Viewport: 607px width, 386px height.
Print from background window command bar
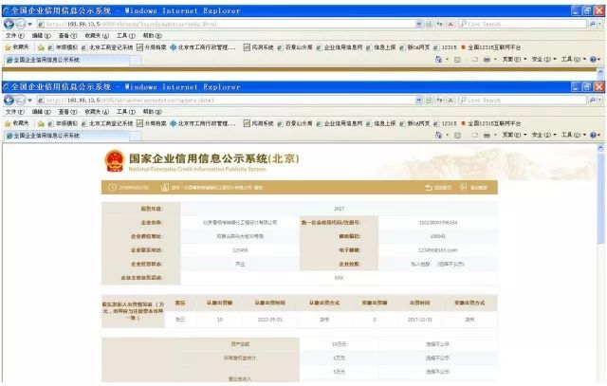click(487, 59)
